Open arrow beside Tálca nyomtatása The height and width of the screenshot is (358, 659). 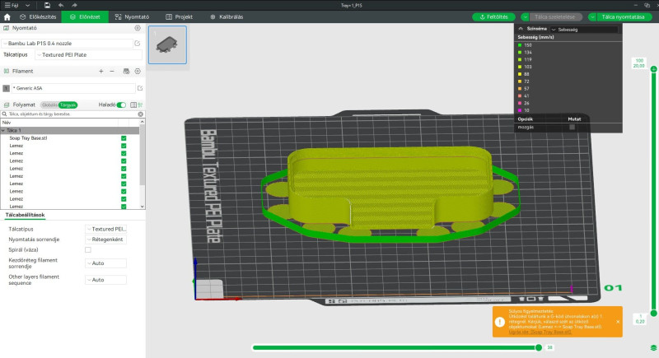592,17
